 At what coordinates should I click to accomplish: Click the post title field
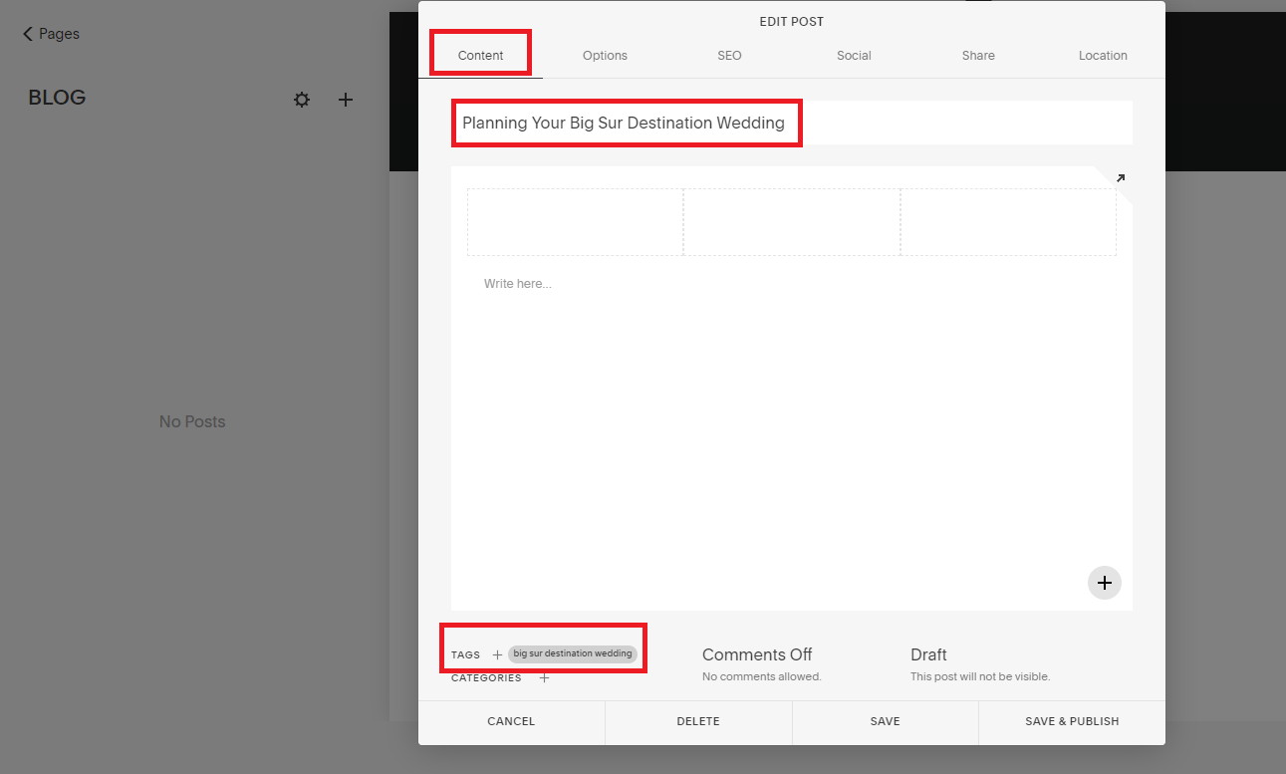627,122
